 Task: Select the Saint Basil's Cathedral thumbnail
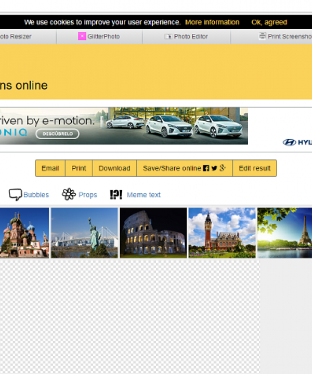pos(24,233)
